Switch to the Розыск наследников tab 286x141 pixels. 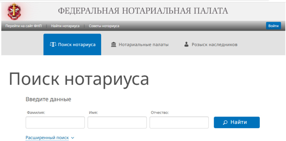pyautogui.click(x=211, y=45)
